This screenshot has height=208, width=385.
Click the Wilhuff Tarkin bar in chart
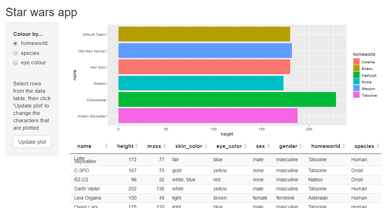click(204, 34)
